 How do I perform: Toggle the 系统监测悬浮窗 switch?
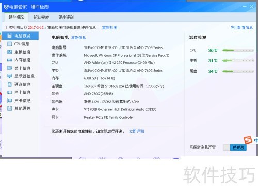click(235, 148)
